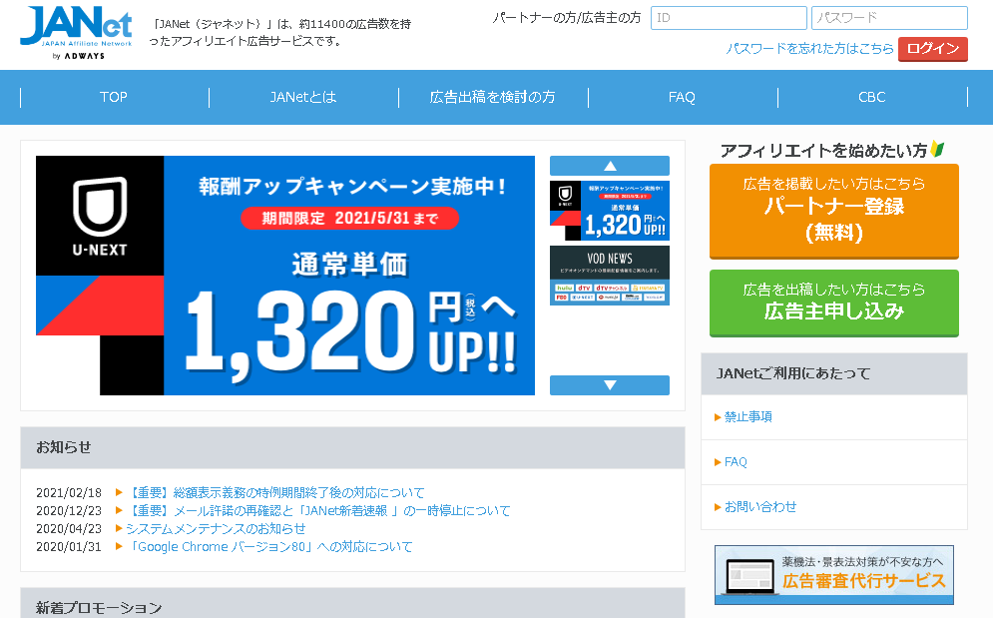Select the U-NEXT 1,320円 thumbnail
This screenshot has height=618, width=993.
(609, 211)
